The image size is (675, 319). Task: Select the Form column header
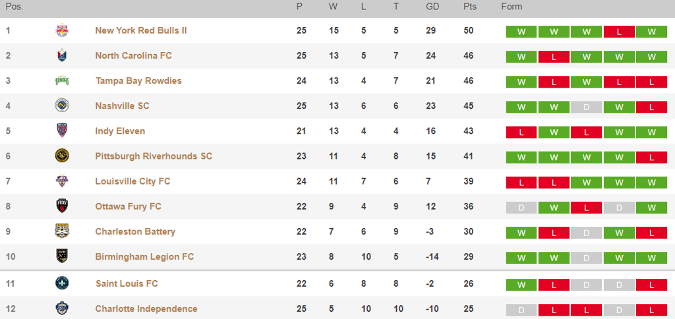tap(512, 7)
